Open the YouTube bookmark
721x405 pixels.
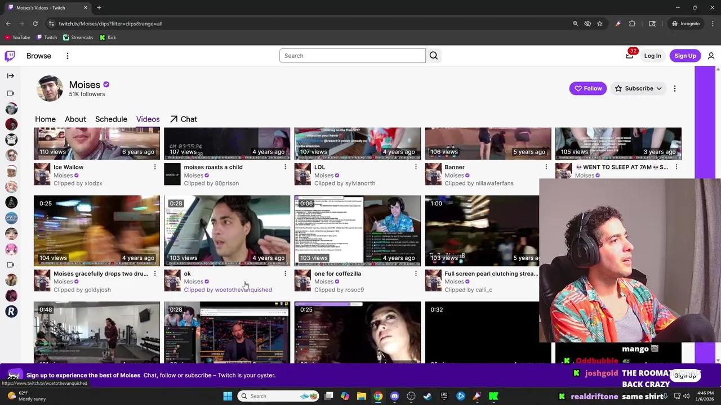(17, 37)
